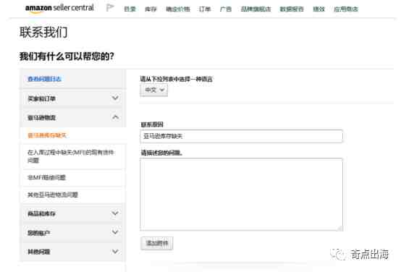Image resolution: width=401 pixels, height=272 pixels.
Task: Click the flag icon in header
Action: coord(110,8)
